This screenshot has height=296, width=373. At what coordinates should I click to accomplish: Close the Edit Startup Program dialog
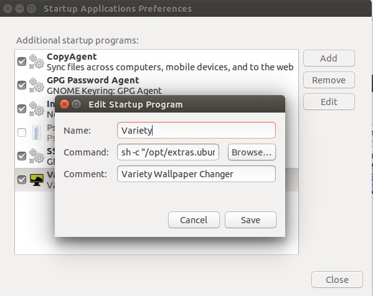[64, 104]
